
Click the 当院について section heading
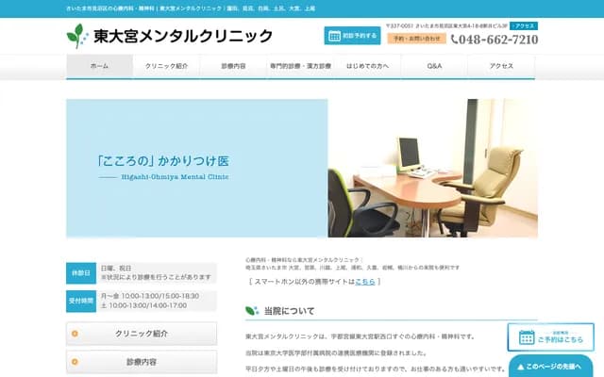(290, 311)
